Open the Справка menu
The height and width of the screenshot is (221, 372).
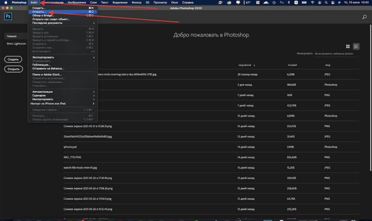(188, 3)
